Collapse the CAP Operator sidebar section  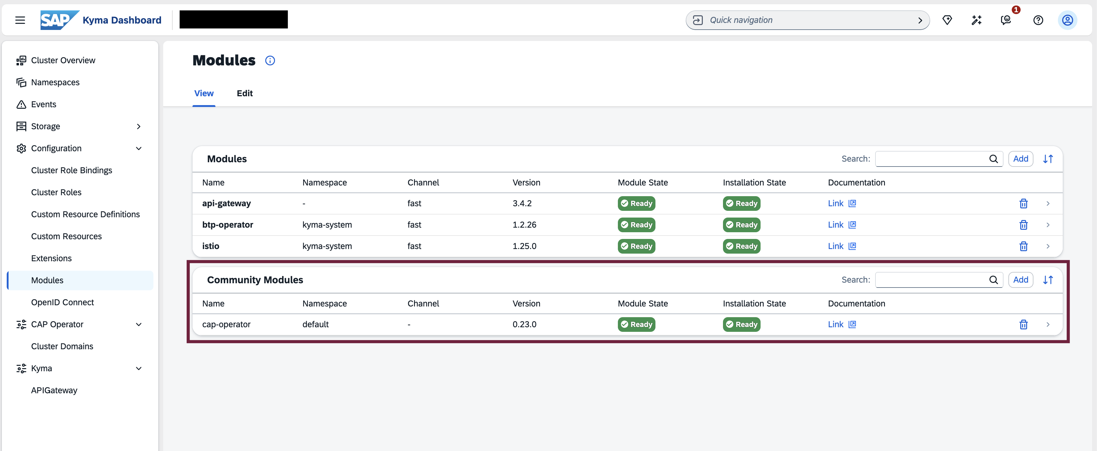point(138,324)
